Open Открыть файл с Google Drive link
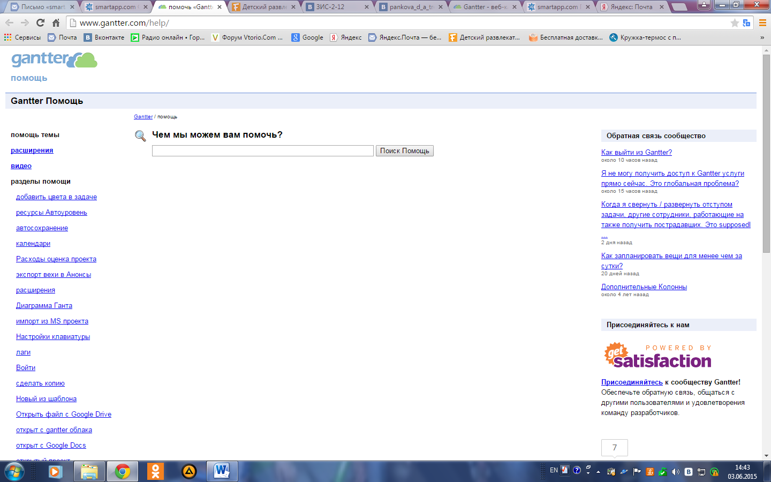This screenshot has width=771, height=482. coord(64,415)
